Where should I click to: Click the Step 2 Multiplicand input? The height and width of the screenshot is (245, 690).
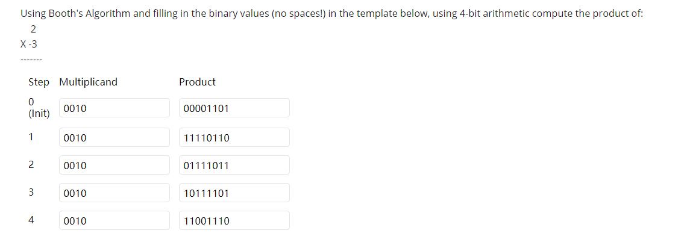click(114, 165)
